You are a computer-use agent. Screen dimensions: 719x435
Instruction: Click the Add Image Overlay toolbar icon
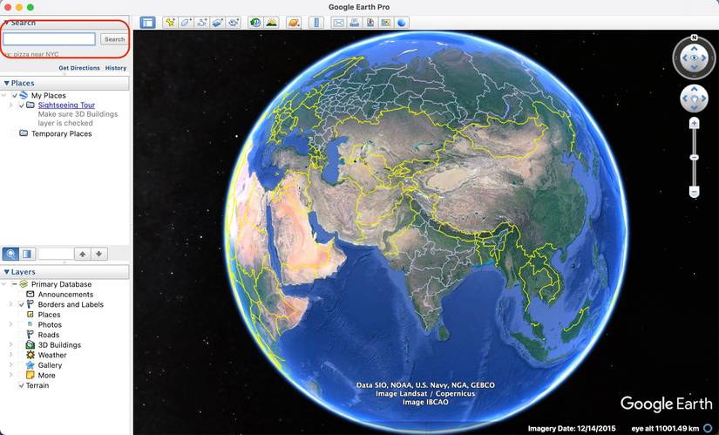pyautogui.click(x=217, y=22)
